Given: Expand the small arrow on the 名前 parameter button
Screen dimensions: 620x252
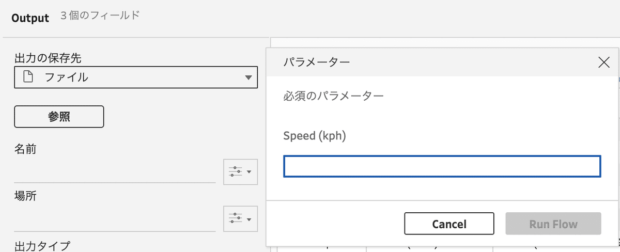Looking at the screenshot, I should (249, 172).
